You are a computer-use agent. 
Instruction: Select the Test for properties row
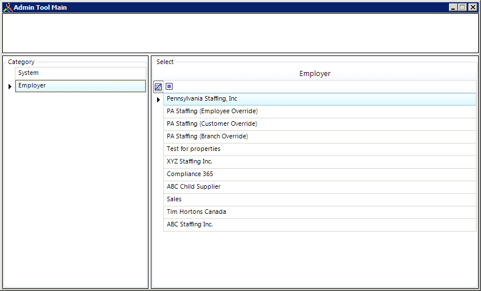[x=320, y=149]
